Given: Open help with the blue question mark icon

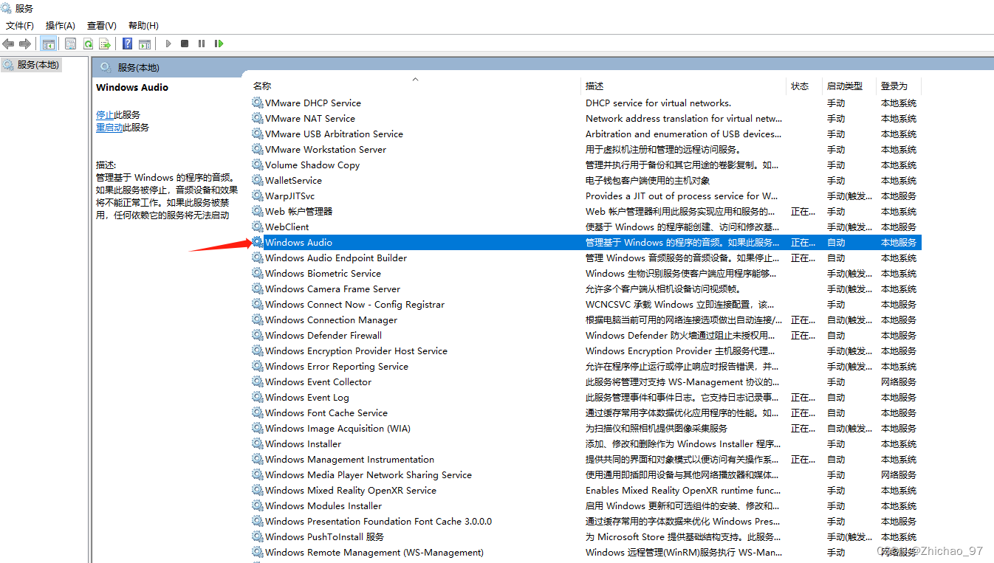Looking at the screenshot, I should [127, 44].
